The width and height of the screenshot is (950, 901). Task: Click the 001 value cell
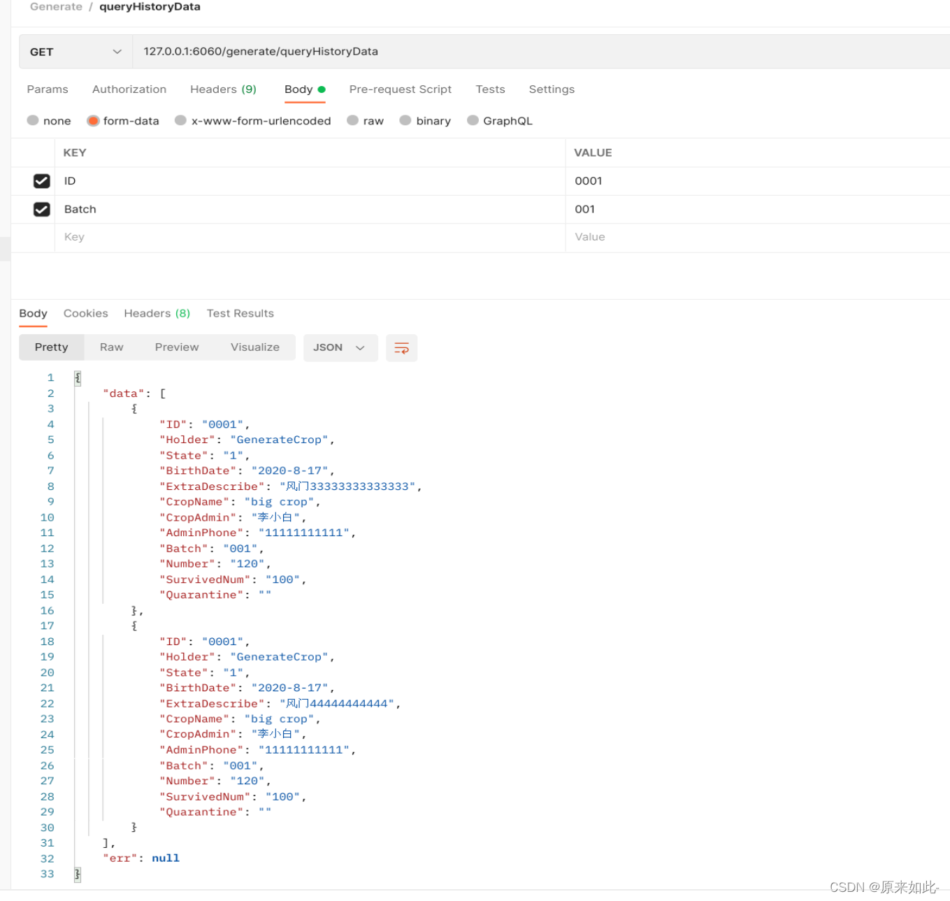(758, 209)
